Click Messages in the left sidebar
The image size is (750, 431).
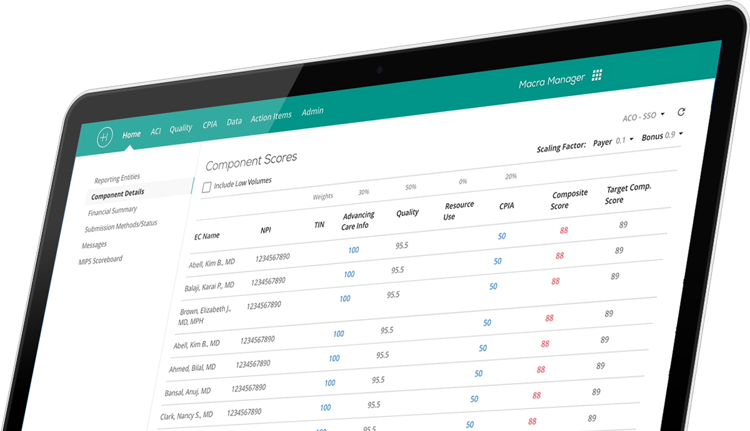pyautogui.click(x=94, y=245)
